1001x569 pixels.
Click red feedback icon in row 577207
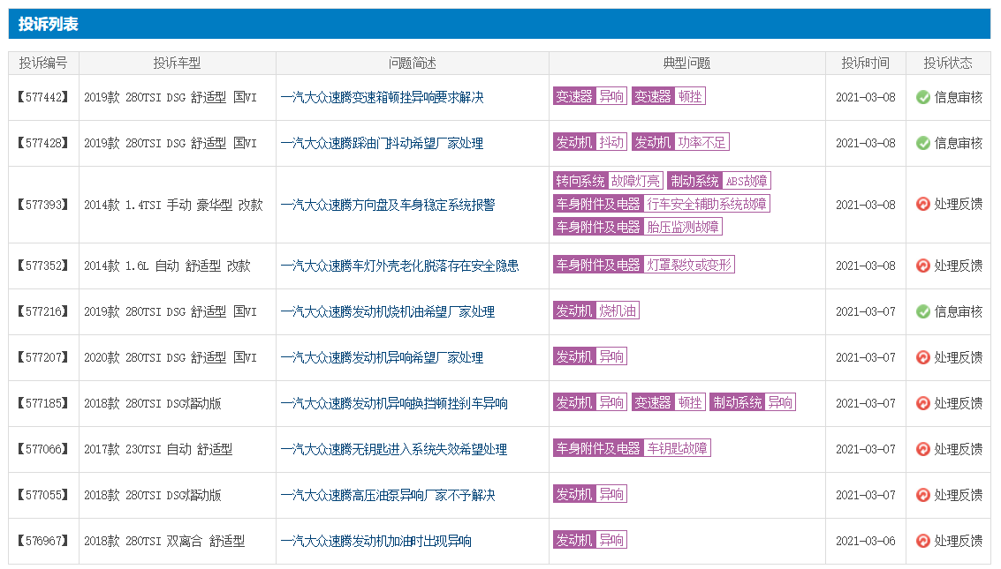pyautogui.click(x=923, y=357)
